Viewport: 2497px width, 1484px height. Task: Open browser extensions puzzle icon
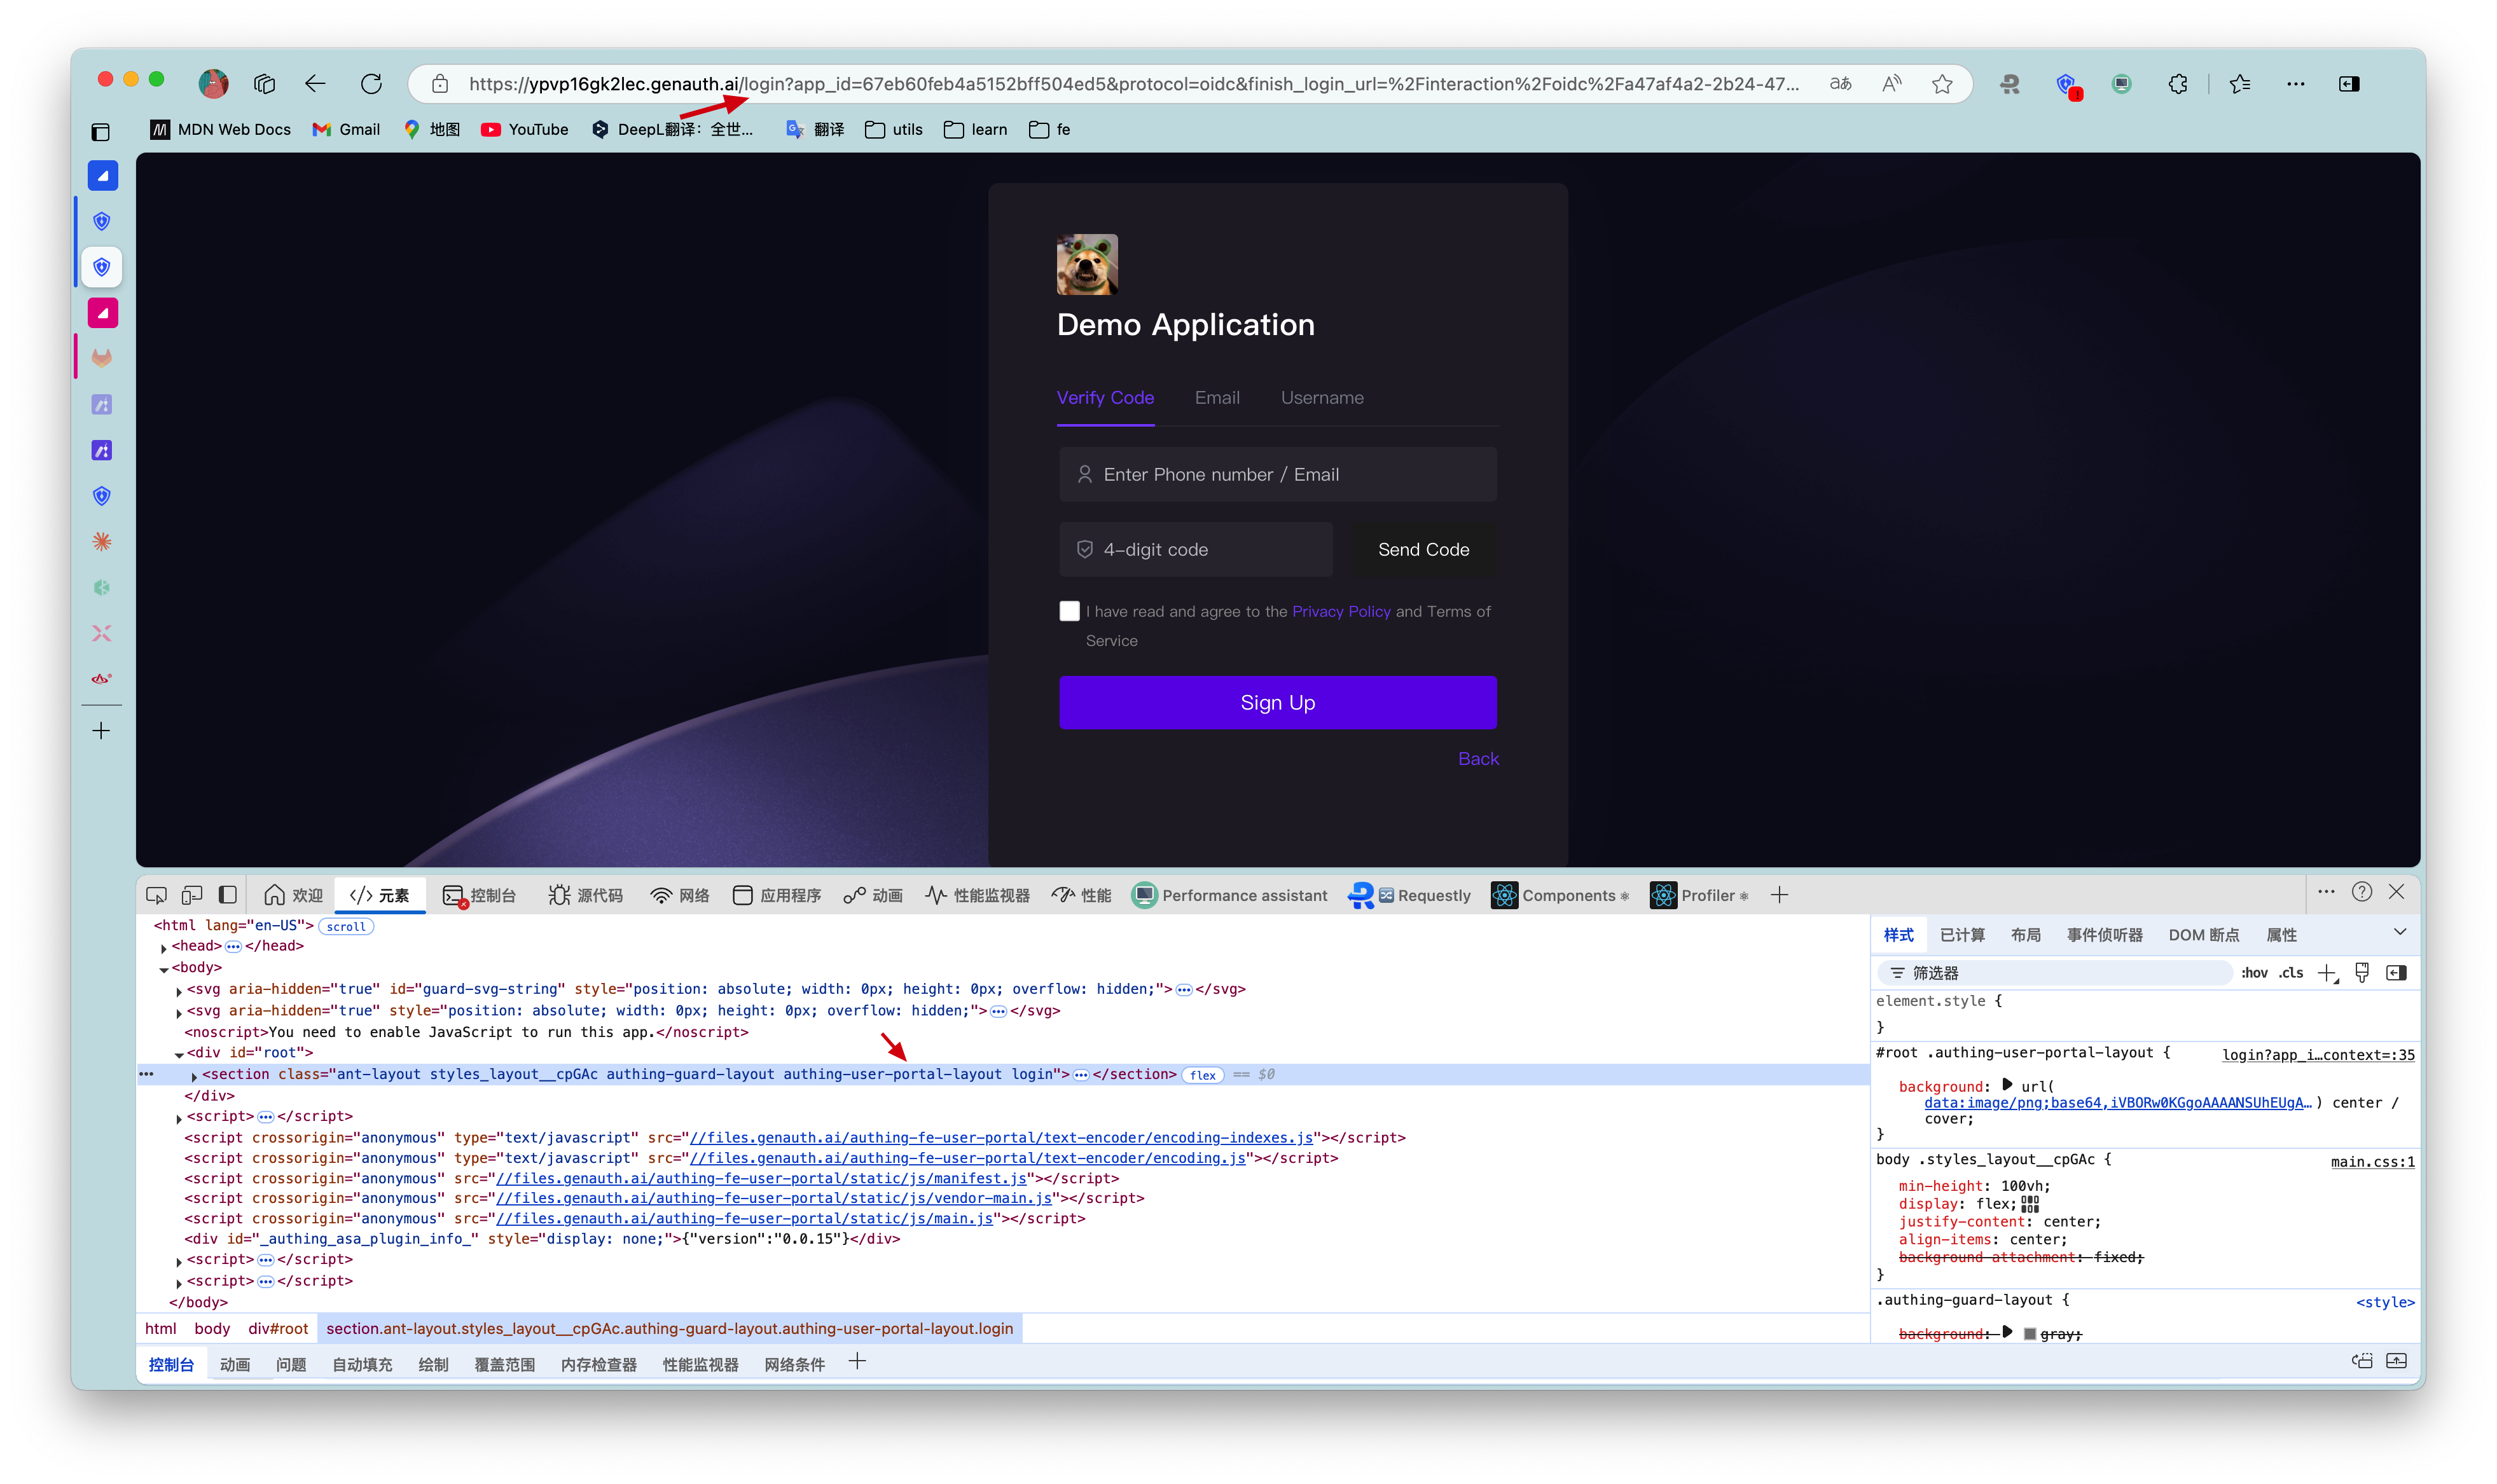[2178, 84]
